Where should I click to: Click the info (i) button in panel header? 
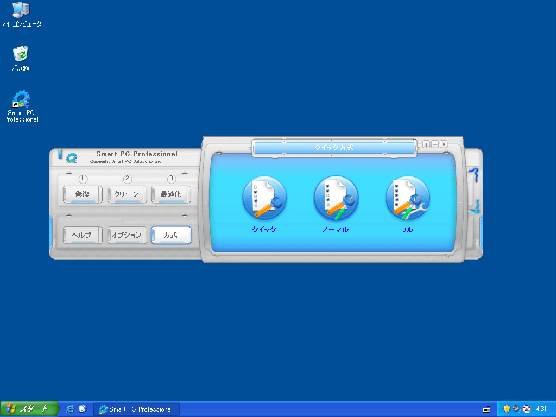click(426, 144)
